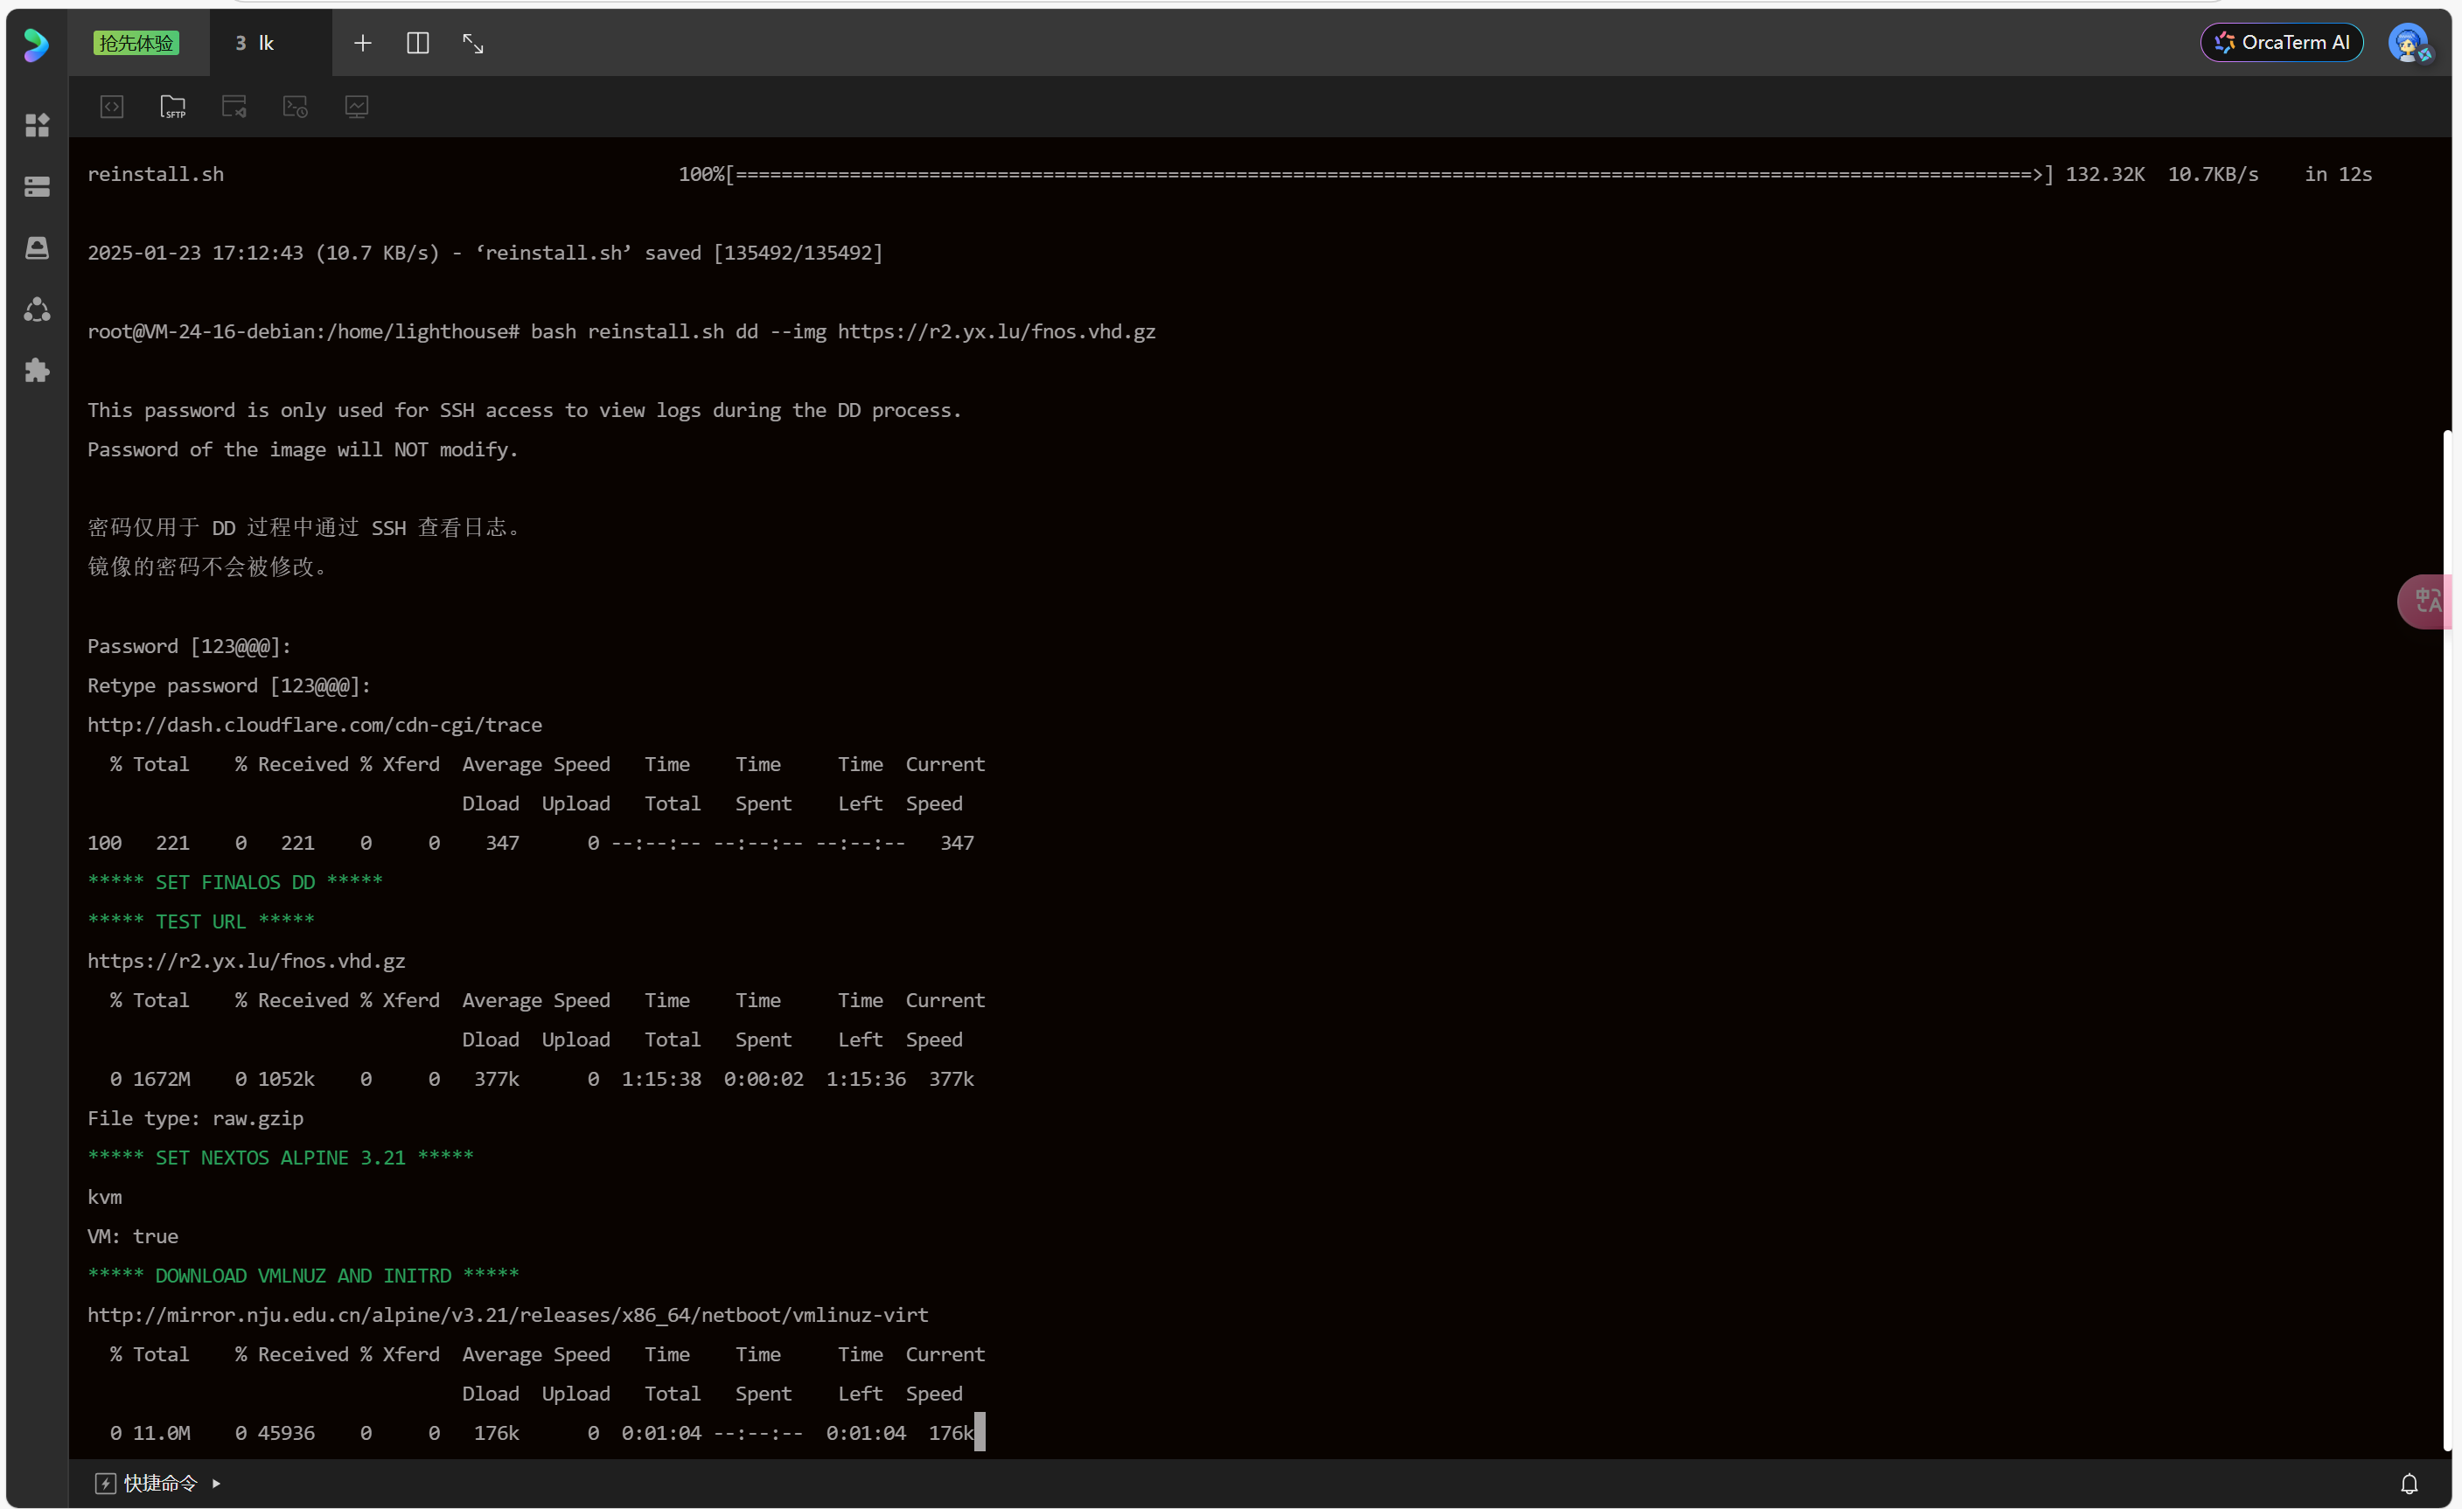Screen dimensions: 2462x1509
Task: Click the OrcaTerm logo
Action: tap(36, 44)
